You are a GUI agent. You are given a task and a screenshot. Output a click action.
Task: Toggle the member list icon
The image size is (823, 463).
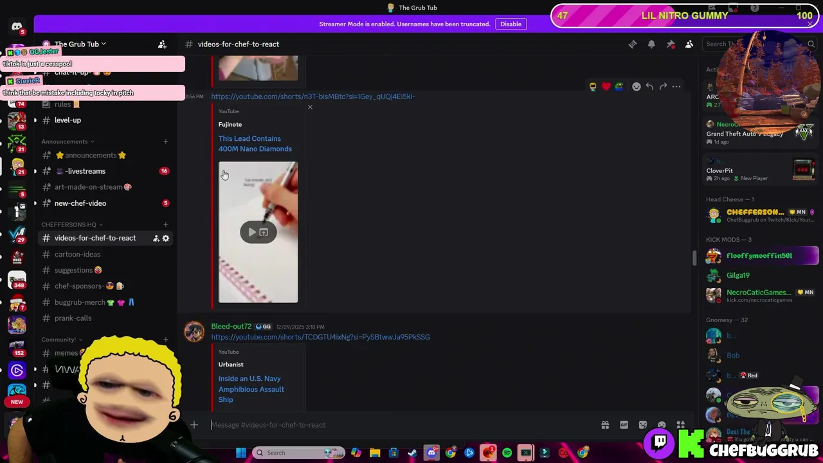(x=689, y=44)
